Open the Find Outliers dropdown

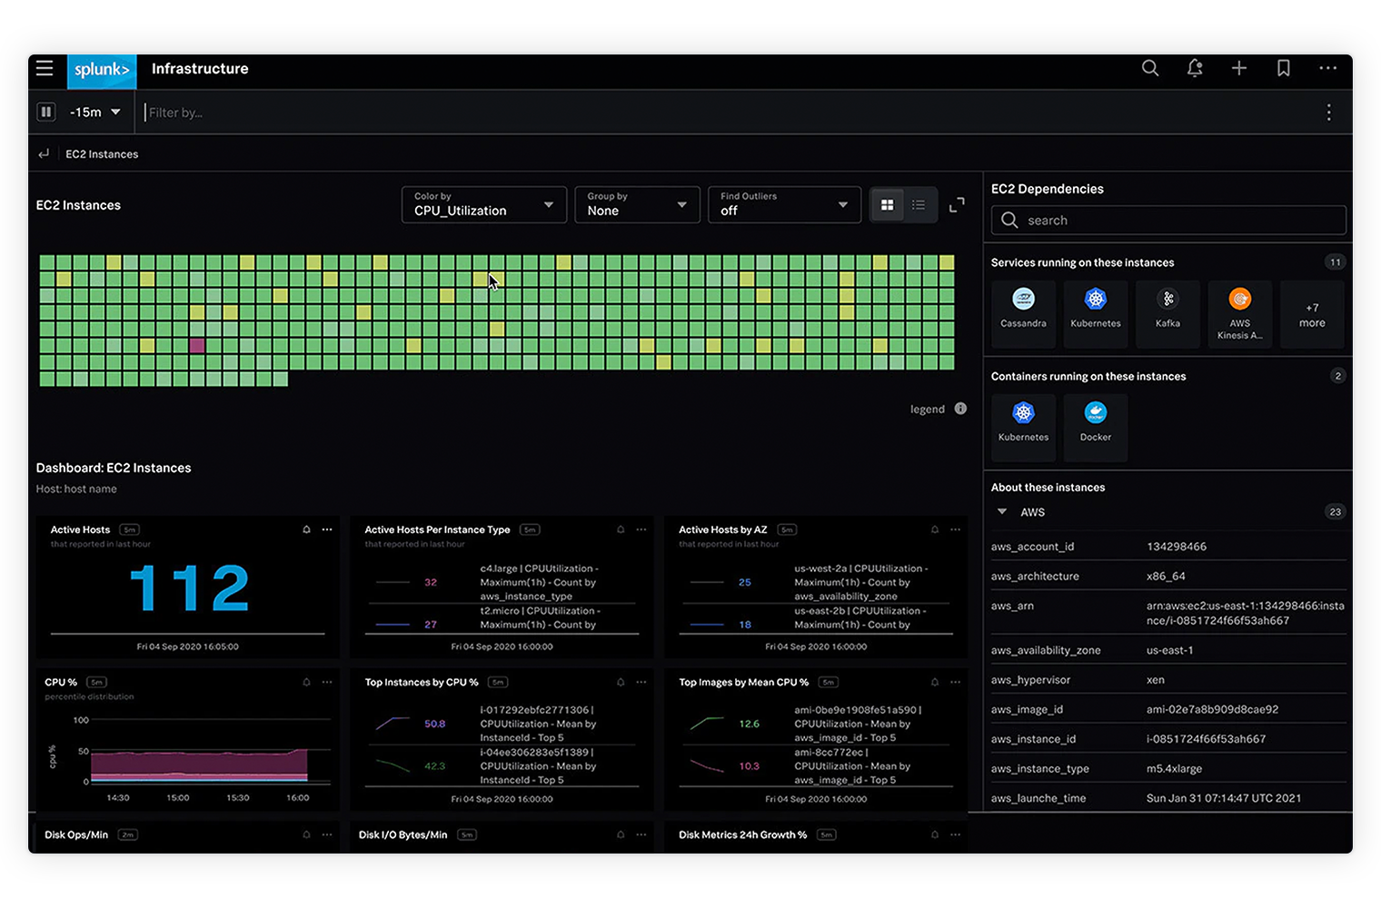[x=783, y=204]
